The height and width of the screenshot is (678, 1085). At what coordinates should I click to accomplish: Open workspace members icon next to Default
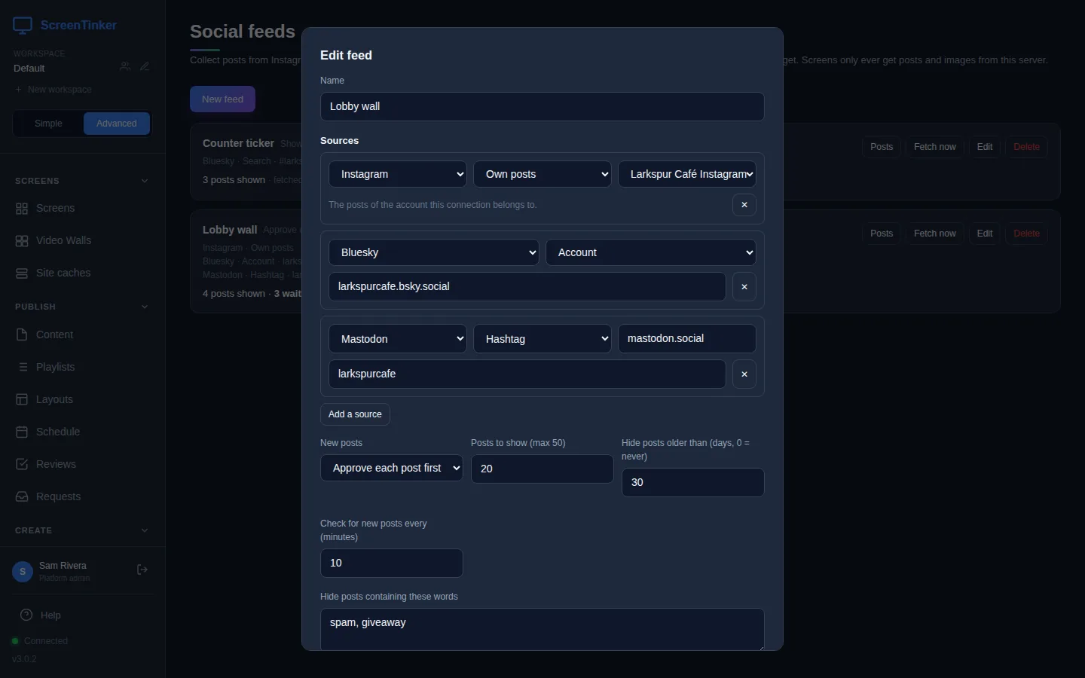tap(125, 67)
